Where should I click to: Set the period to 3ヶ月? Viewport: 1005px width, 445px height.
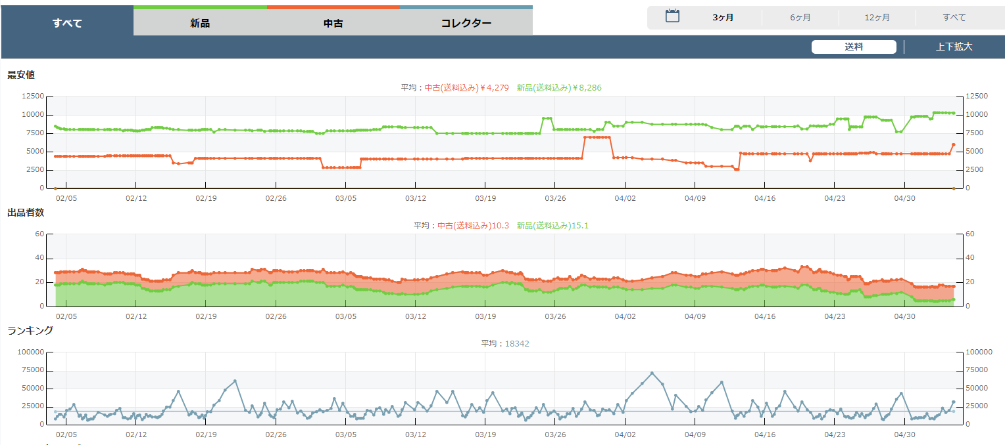tap(723, 18)
